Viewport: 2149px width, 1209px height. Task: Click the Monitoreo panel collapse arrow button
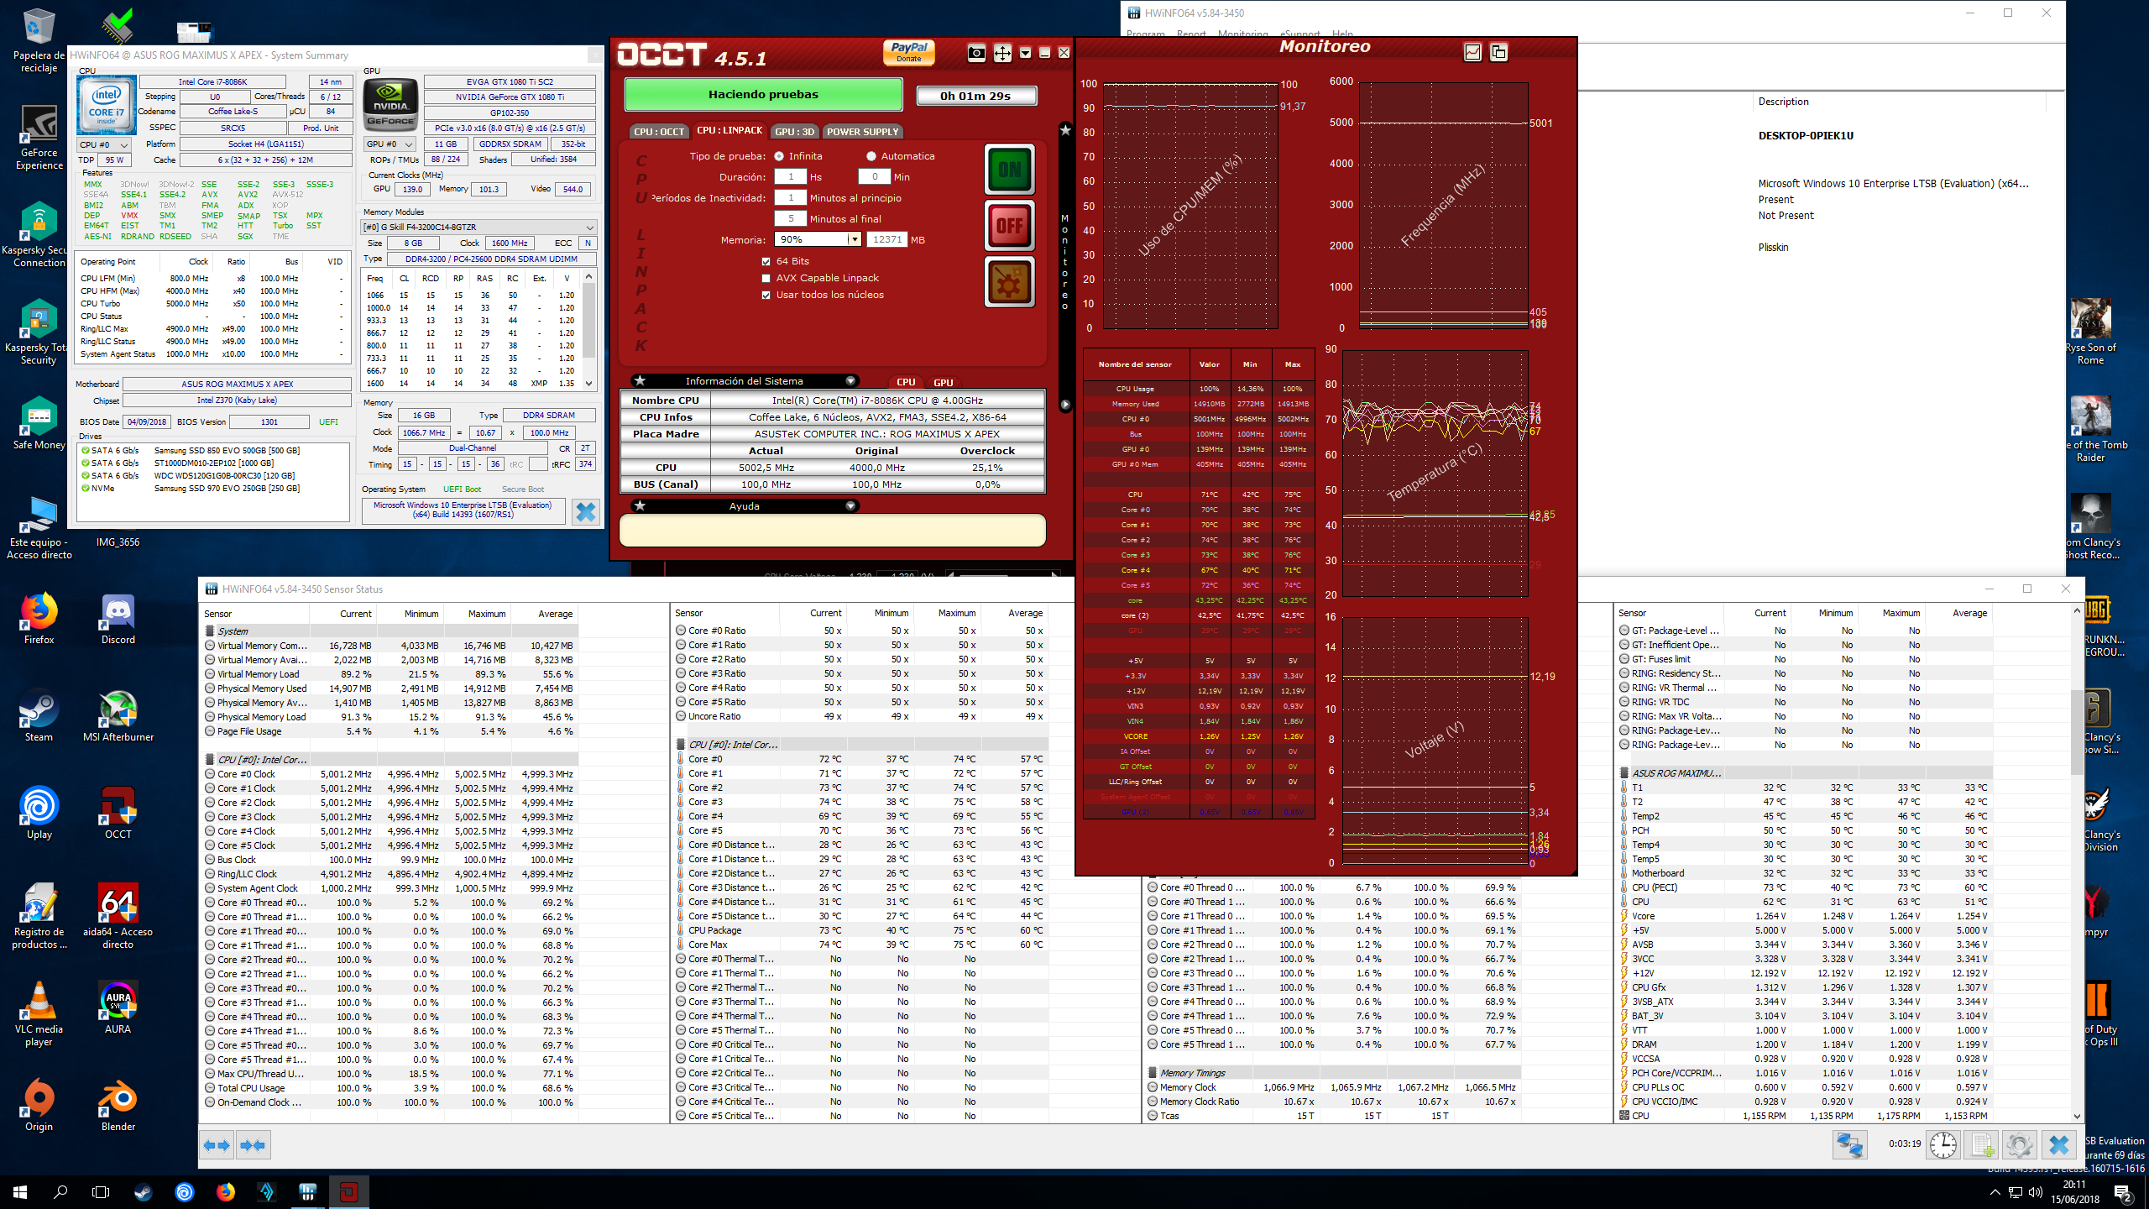[x=1065, y=405]
